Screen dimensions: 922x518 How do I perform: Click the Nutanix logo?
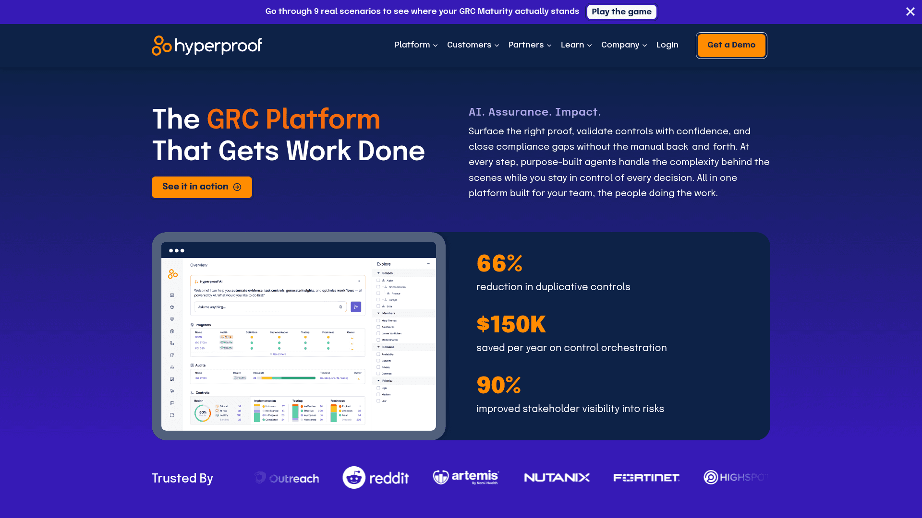(x=557, y=478)
